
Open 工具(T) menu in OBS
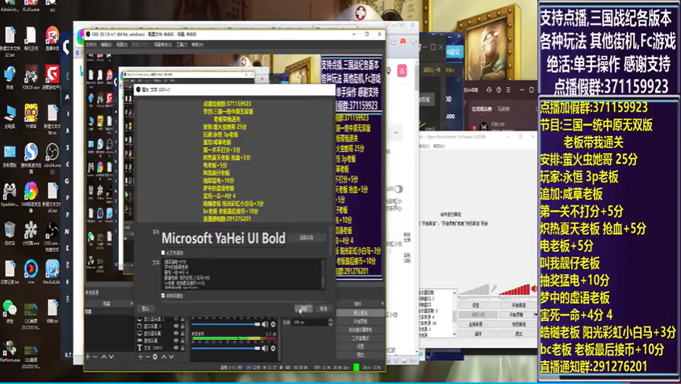pos(182,45)
